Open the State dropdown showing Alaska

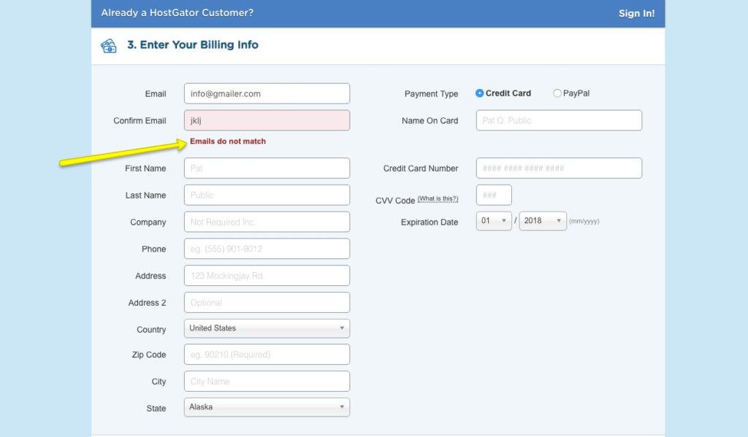pos(267,408)
